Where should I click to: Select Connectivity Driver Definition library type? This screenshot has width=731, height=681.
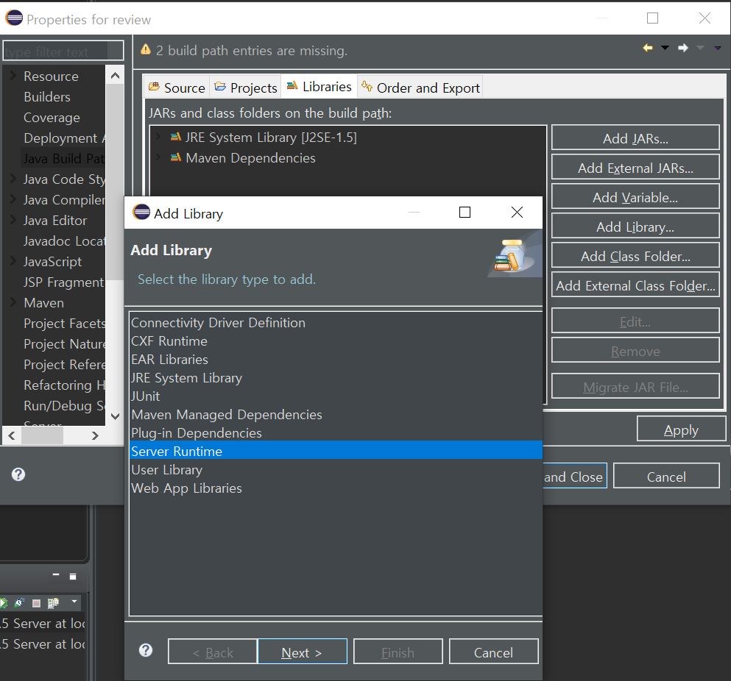[336, 322]
